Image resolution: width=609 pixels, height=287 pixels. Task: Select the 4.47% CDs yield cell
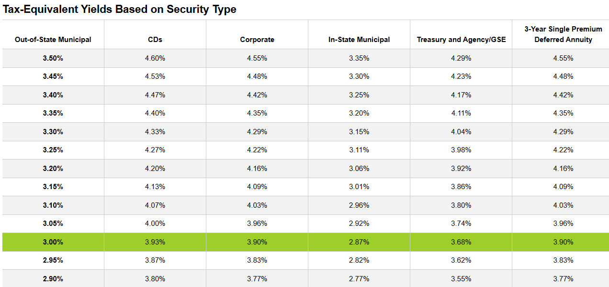tap(155, 95)
